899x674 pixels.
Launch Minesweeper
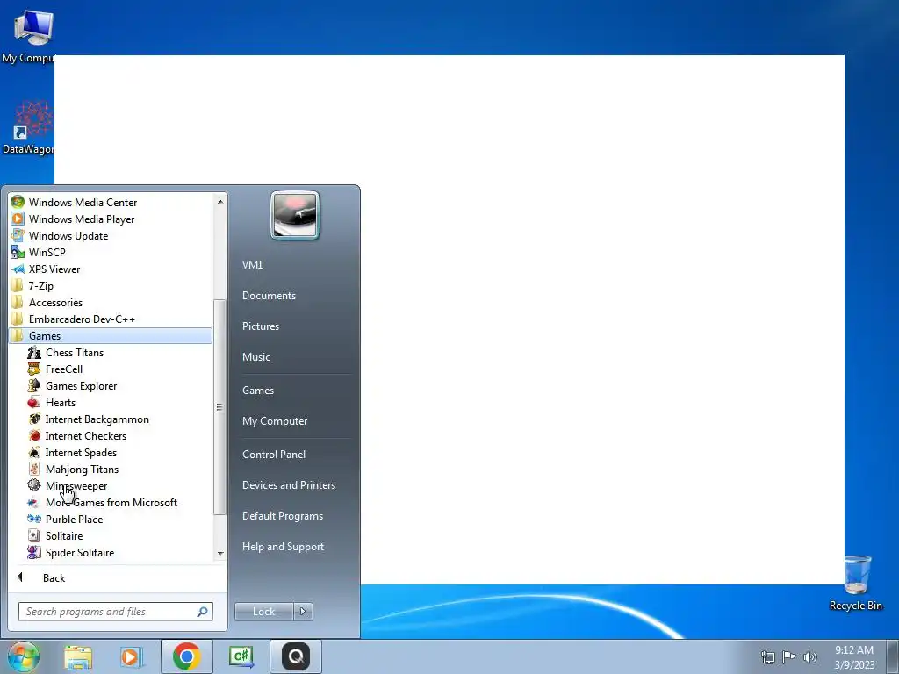pyautogui.click(x=110, y=485)
